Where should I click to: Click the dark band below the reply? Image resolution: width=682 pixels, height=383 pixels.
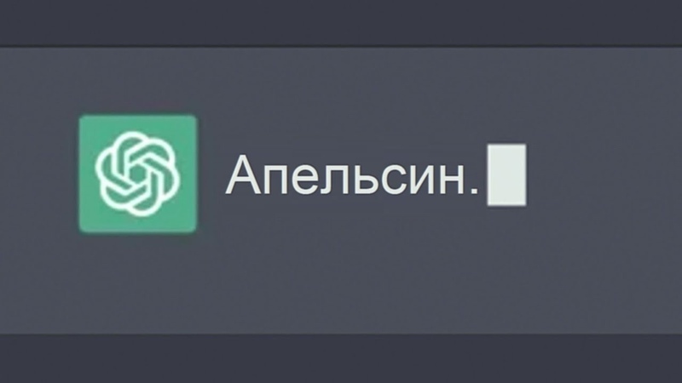tap(341, 359)
